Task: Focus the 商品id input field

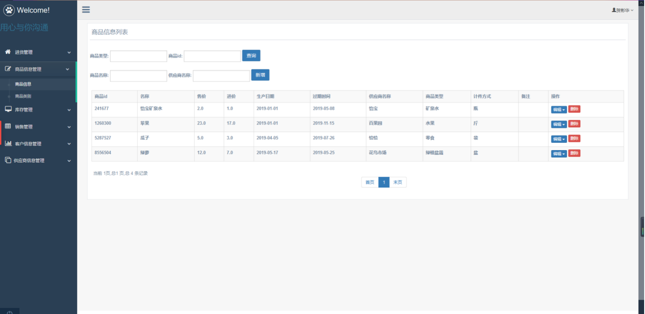Action: (212, 56)
